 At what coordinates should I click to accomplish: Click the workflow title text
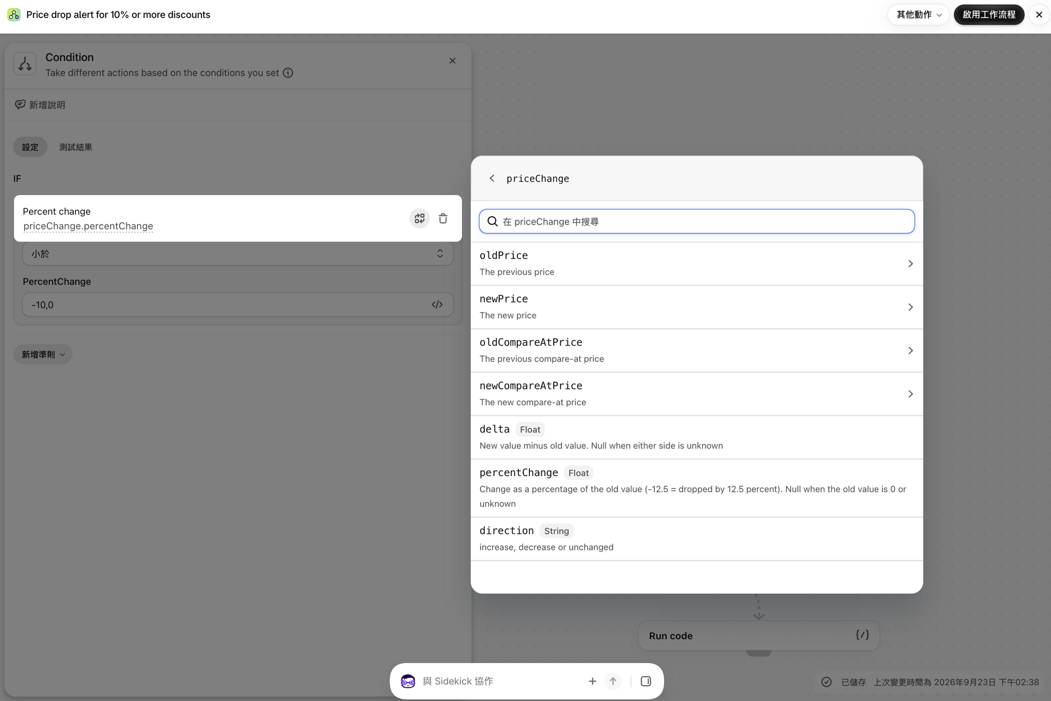[118, 15]
